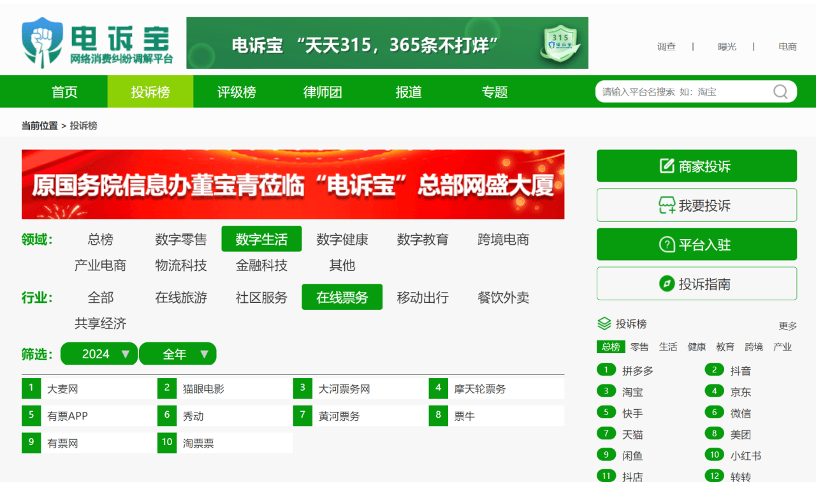
Task: Click the 投诉榜 stacked layers icon
Action: click(x=604, y=324)
